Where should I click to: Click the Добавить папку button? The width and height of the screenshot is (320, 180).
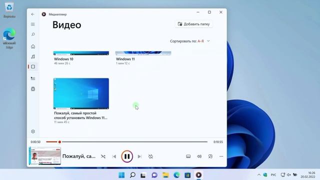click(193, 24)
